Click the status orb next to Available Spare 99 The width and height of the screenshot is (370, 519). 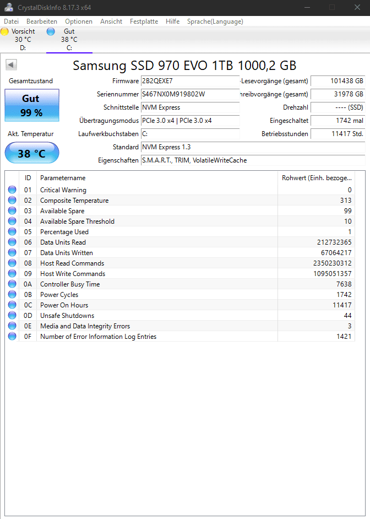[x=12, y=210]
